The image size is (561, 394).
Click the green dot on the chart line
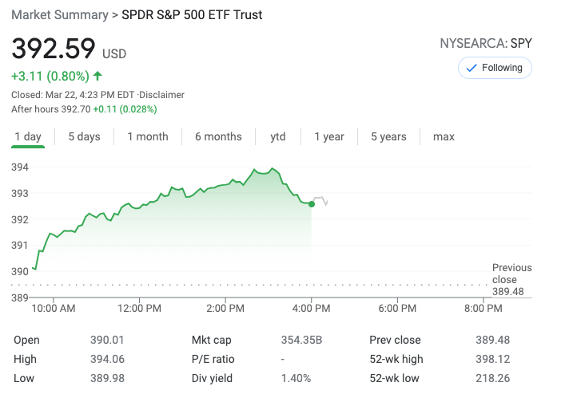[311, 204]
